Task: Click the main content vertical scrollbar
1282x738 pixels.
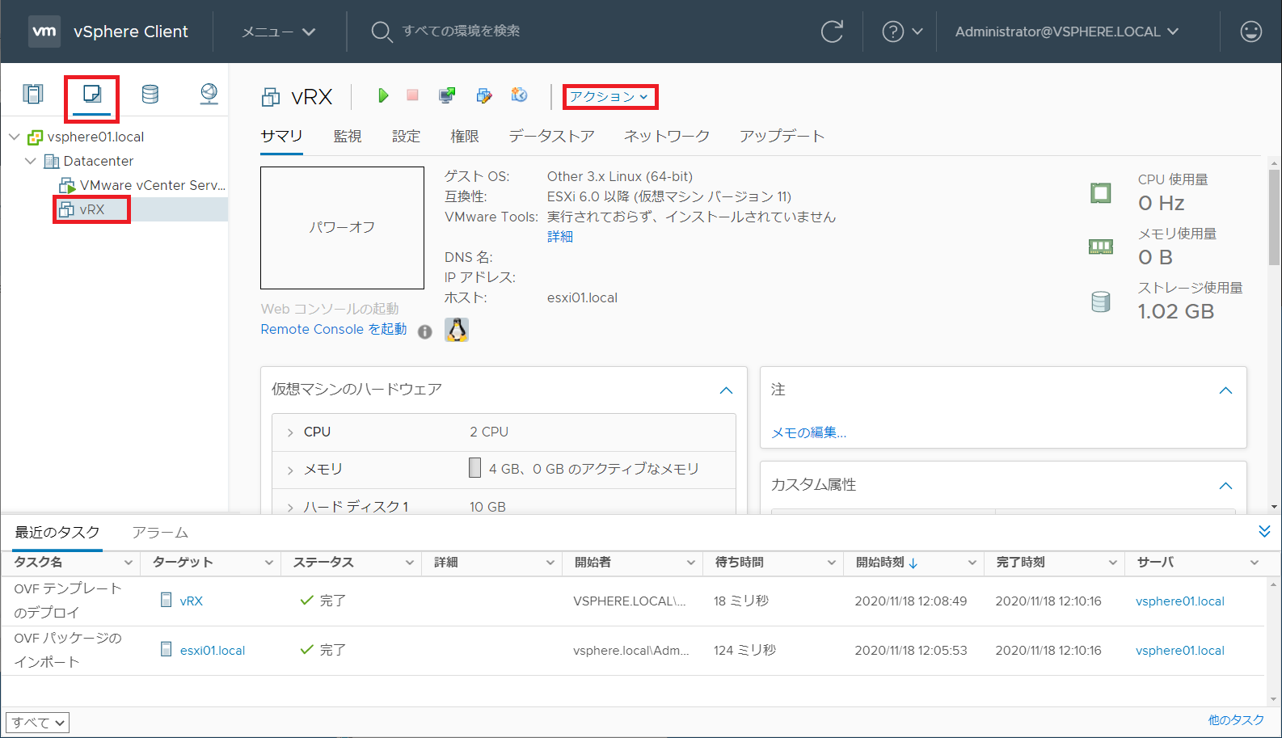Action: pos(1274,218)
